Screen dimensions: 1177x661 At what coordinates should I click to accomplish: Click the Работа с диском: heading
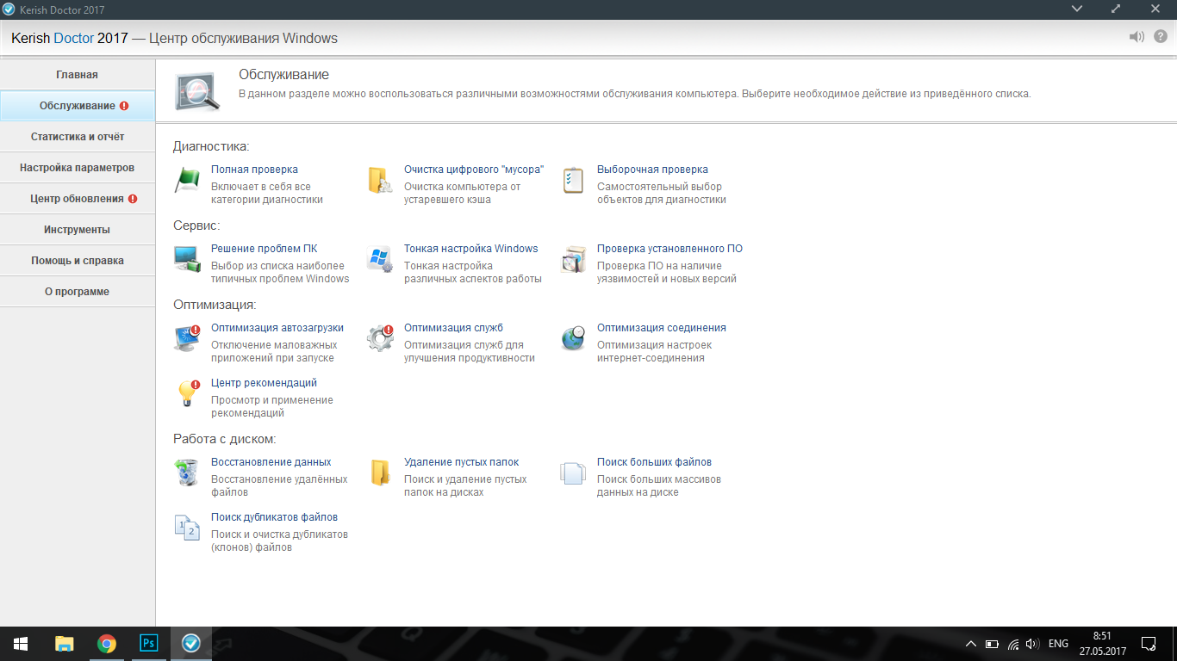pos(225,440)
